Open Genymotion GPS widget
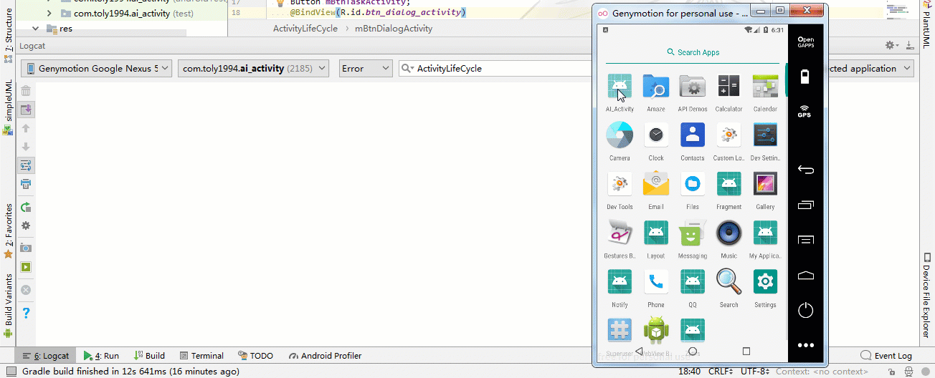The width and height of the screenshot is (935, 378). pos(805,111)
